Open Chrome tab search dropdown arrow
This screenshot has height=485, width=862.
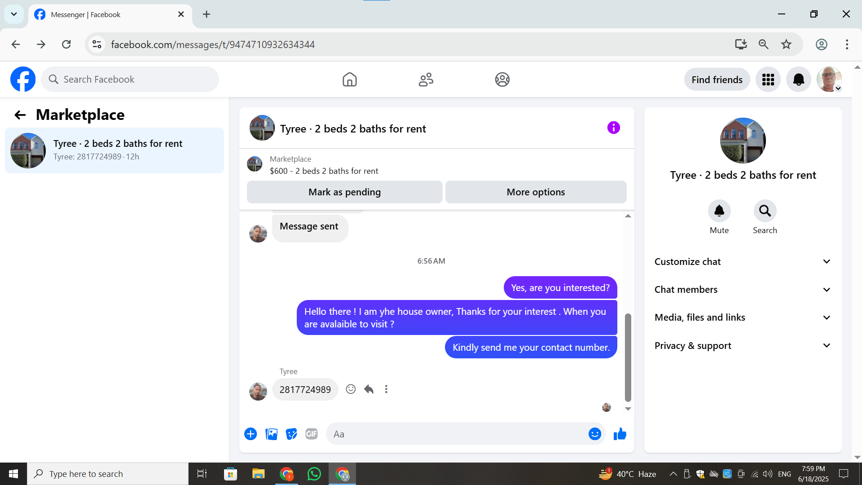click(x=14, y=14)
